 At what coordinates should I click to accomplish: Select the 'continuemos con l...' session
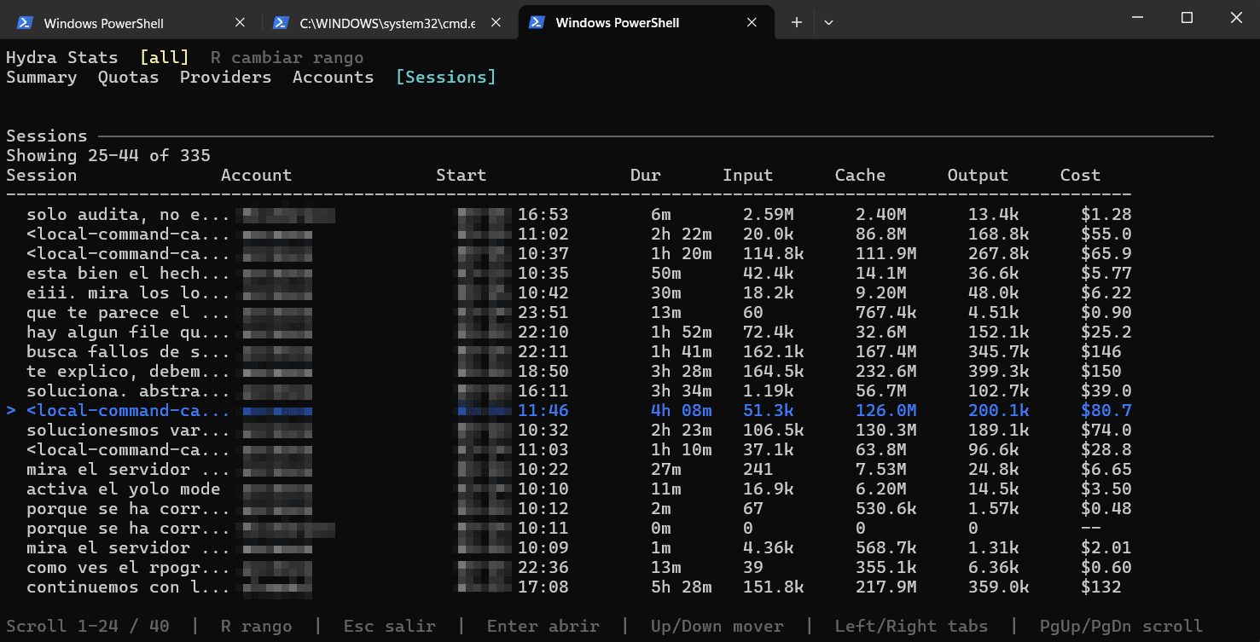click(569, 587)
